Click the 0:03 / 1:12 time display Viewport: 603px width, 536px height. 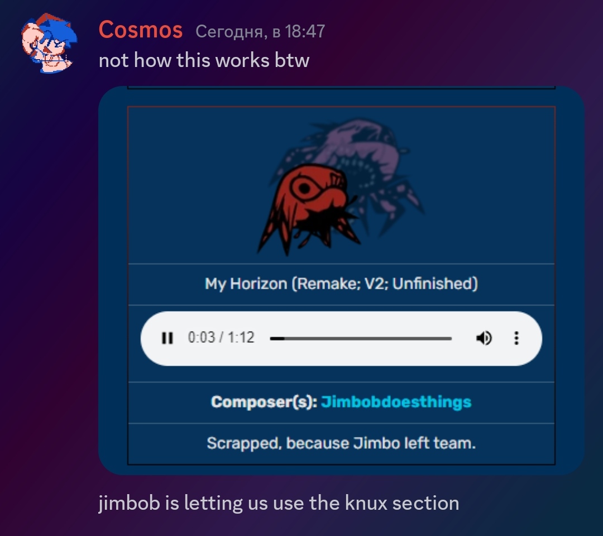click(221, 338)
